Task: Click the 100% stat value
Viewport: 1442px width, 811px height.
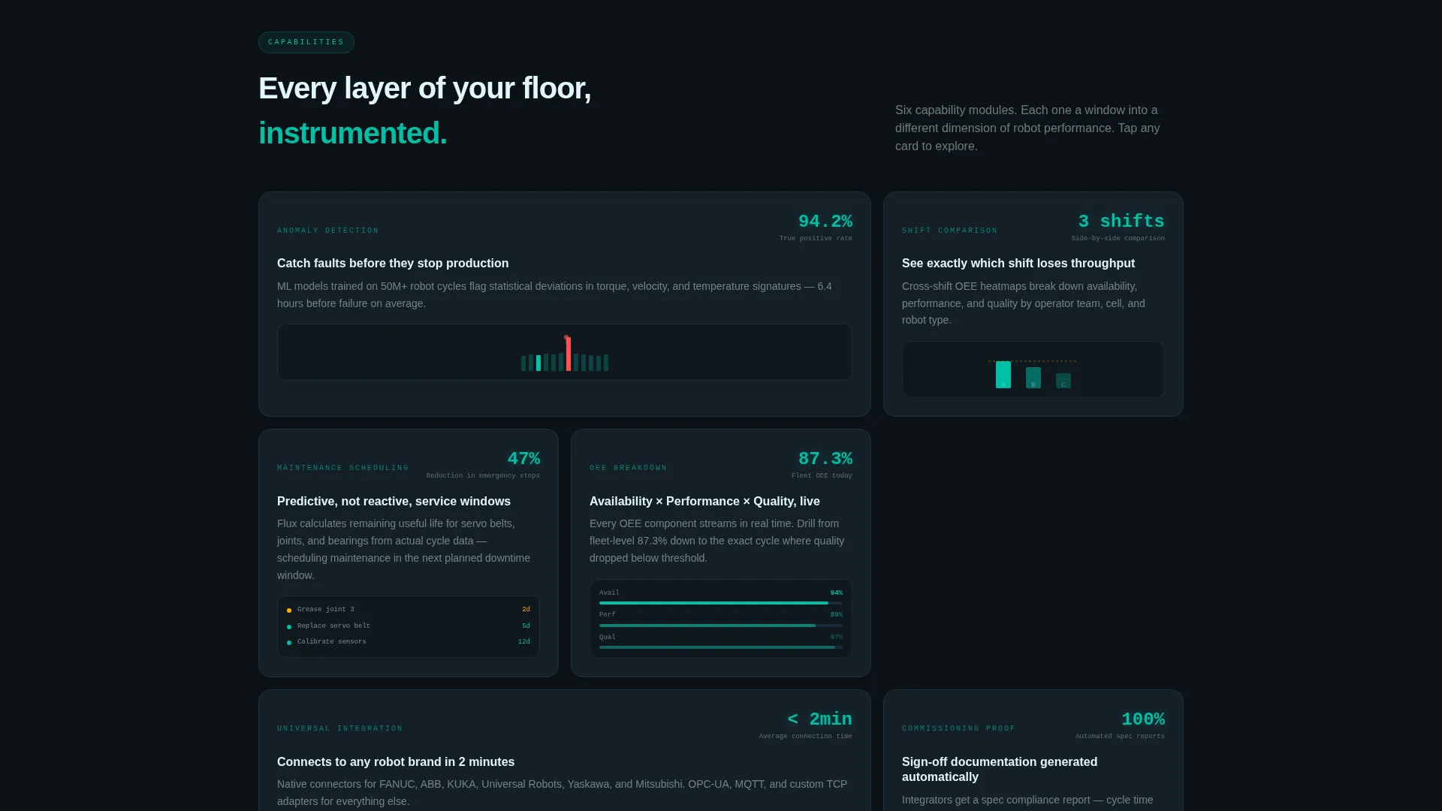Action: pos(1143,719)
